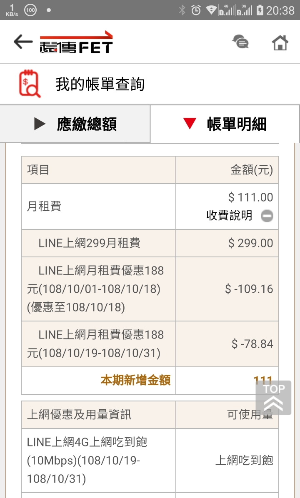300x498 pixels.
Task: Jump to top with TOP button
Action: tap(273, 398)
